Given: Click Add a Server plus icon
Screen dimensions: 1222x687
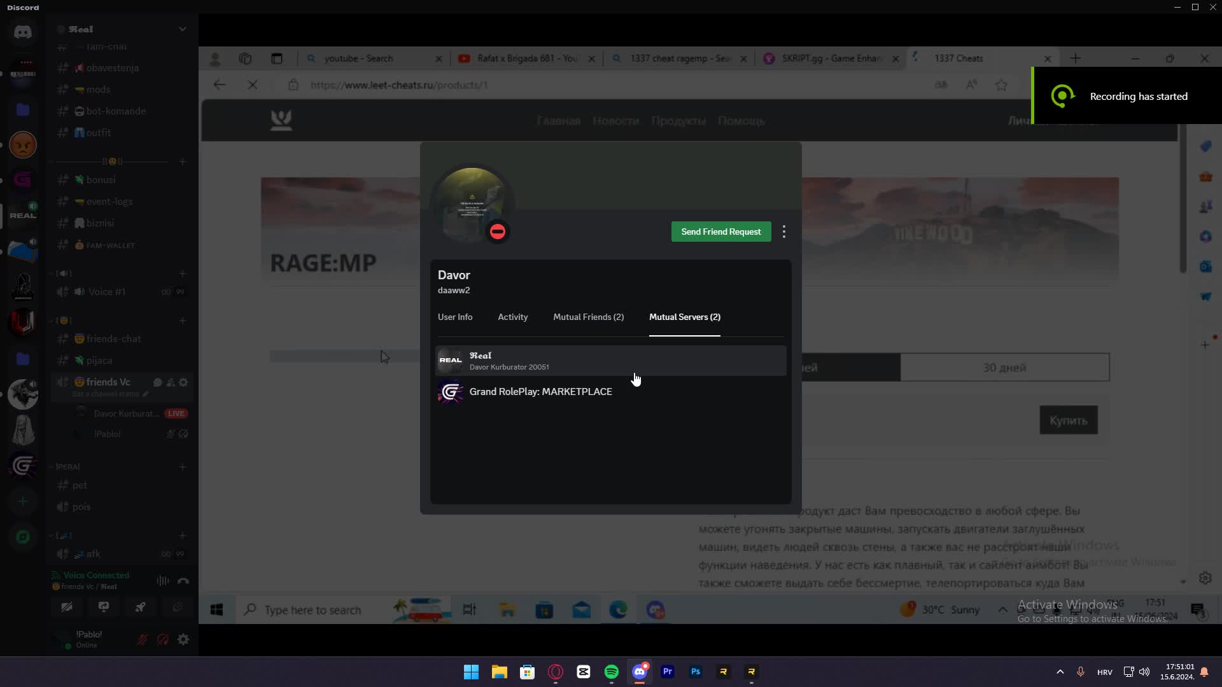Looking at the screenshot, I should click(23, 501).
